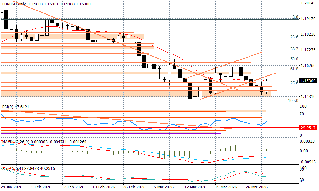Viewport: 319px width, 191px height.
Task: Click the 1.20145 price axis label
Action: point(308,3)
